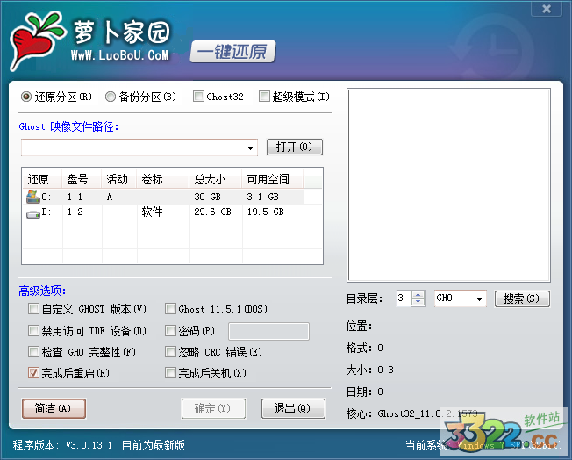Click the 搜索 button

[522, 299]
